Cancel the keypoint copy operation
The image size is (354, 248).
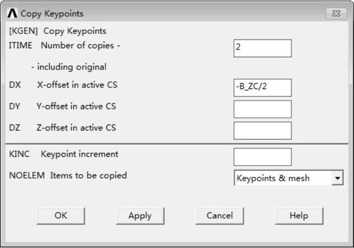[x=220, y=216]
